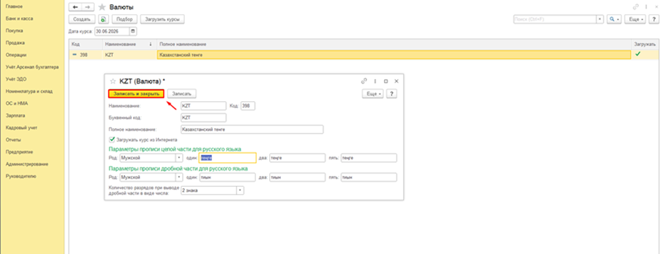Click the пять field with тенге

(369, 158)
